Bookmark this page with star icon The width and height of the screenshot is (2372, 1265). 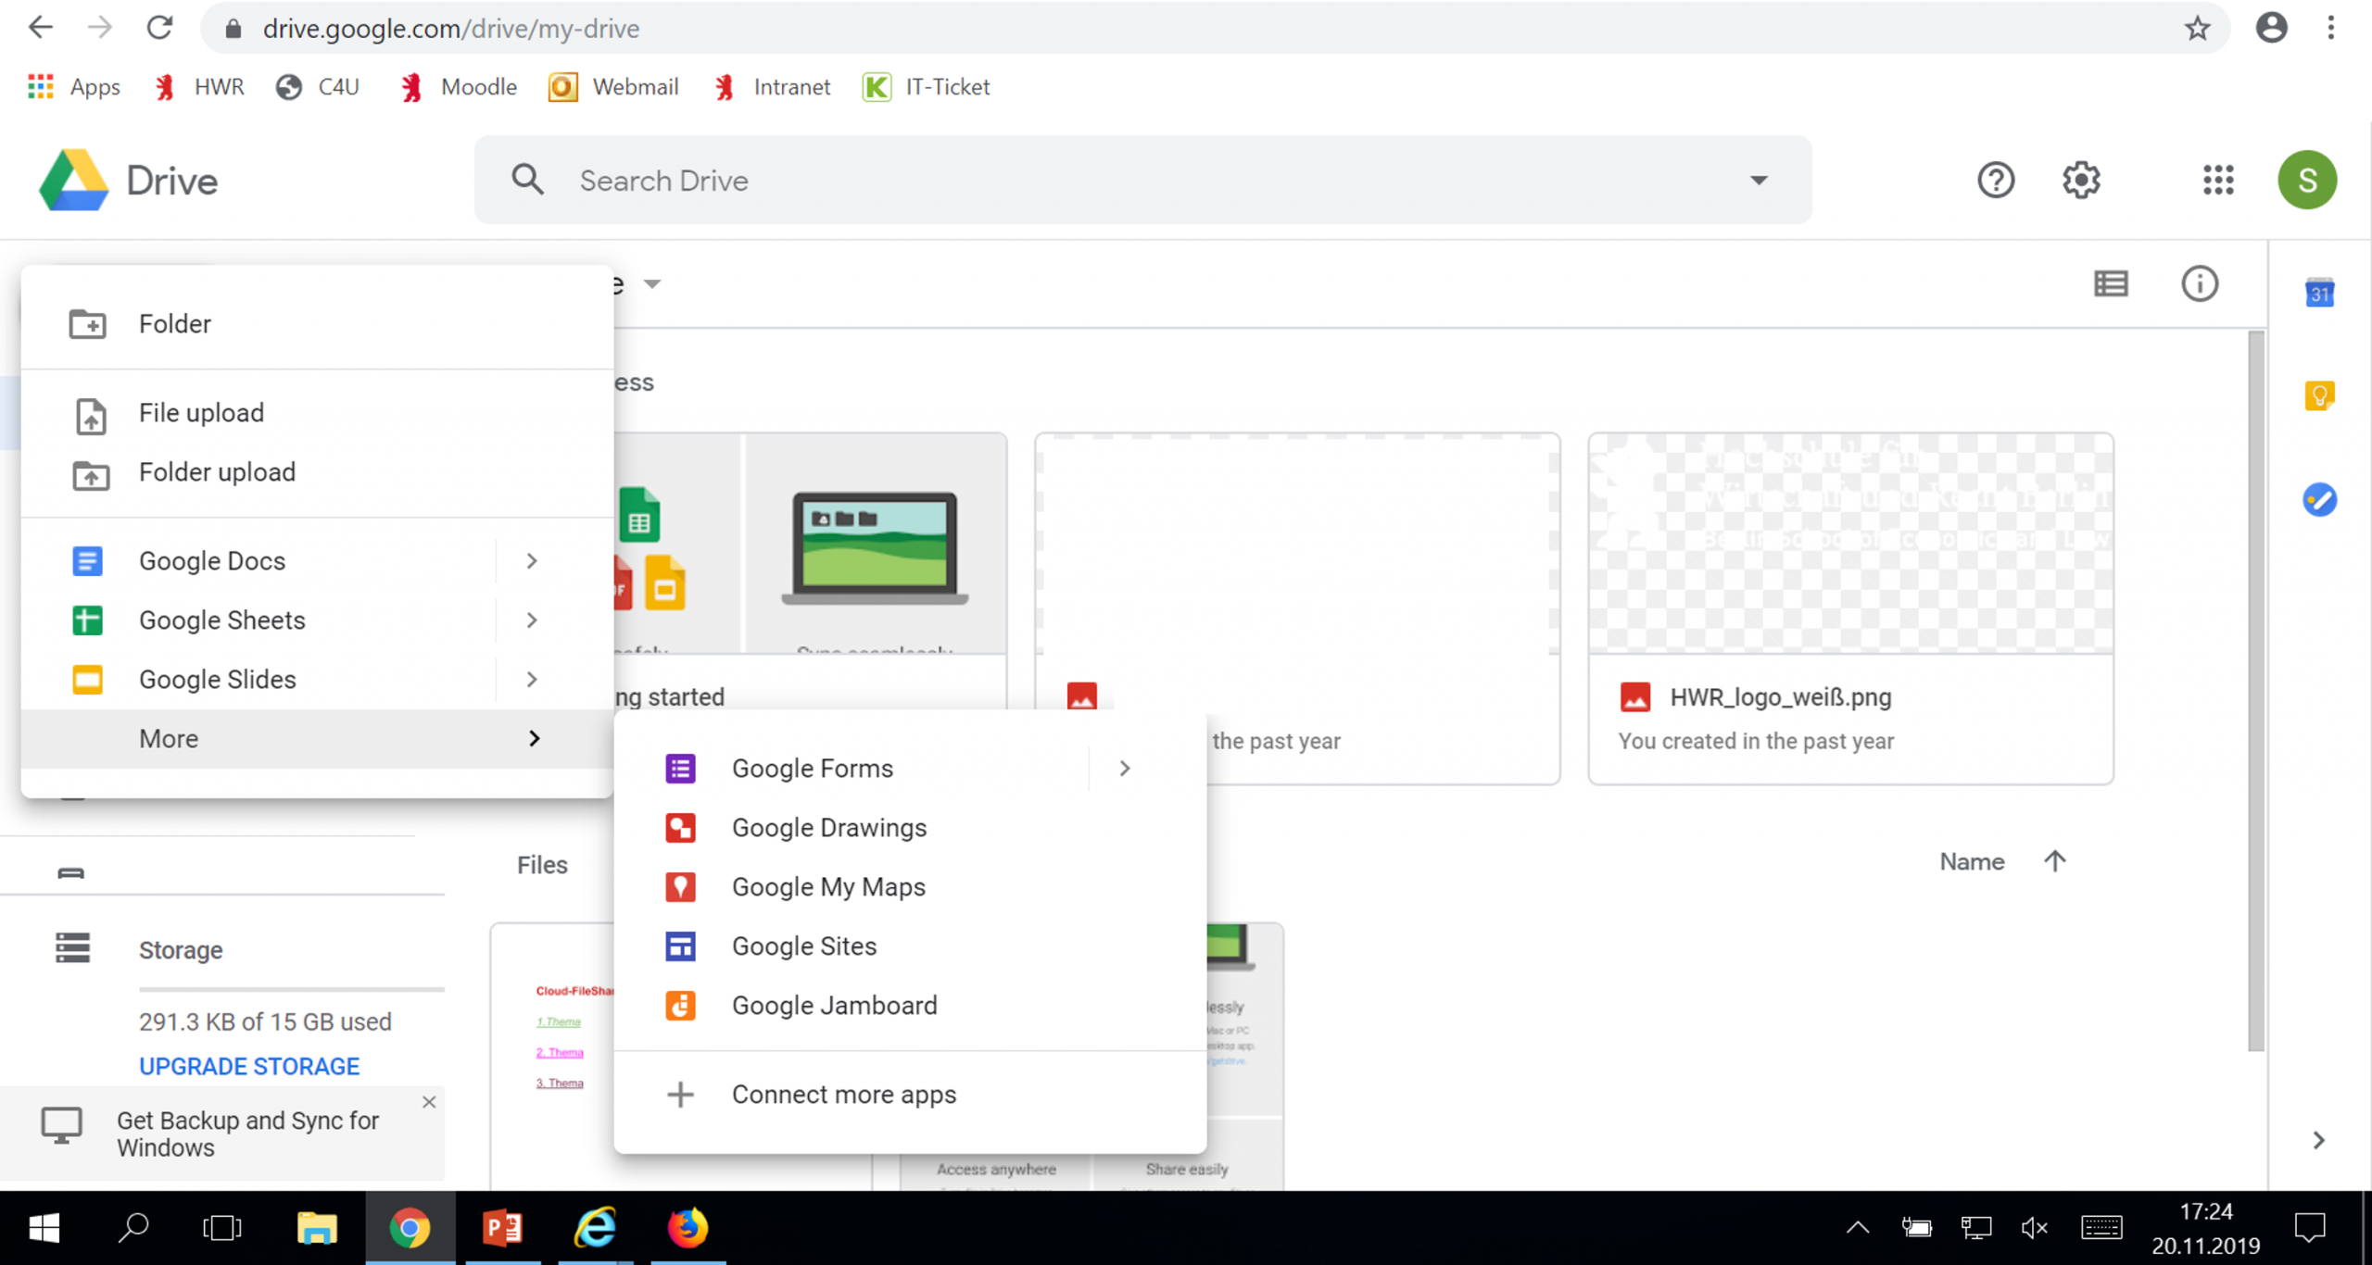(2197, 29)
